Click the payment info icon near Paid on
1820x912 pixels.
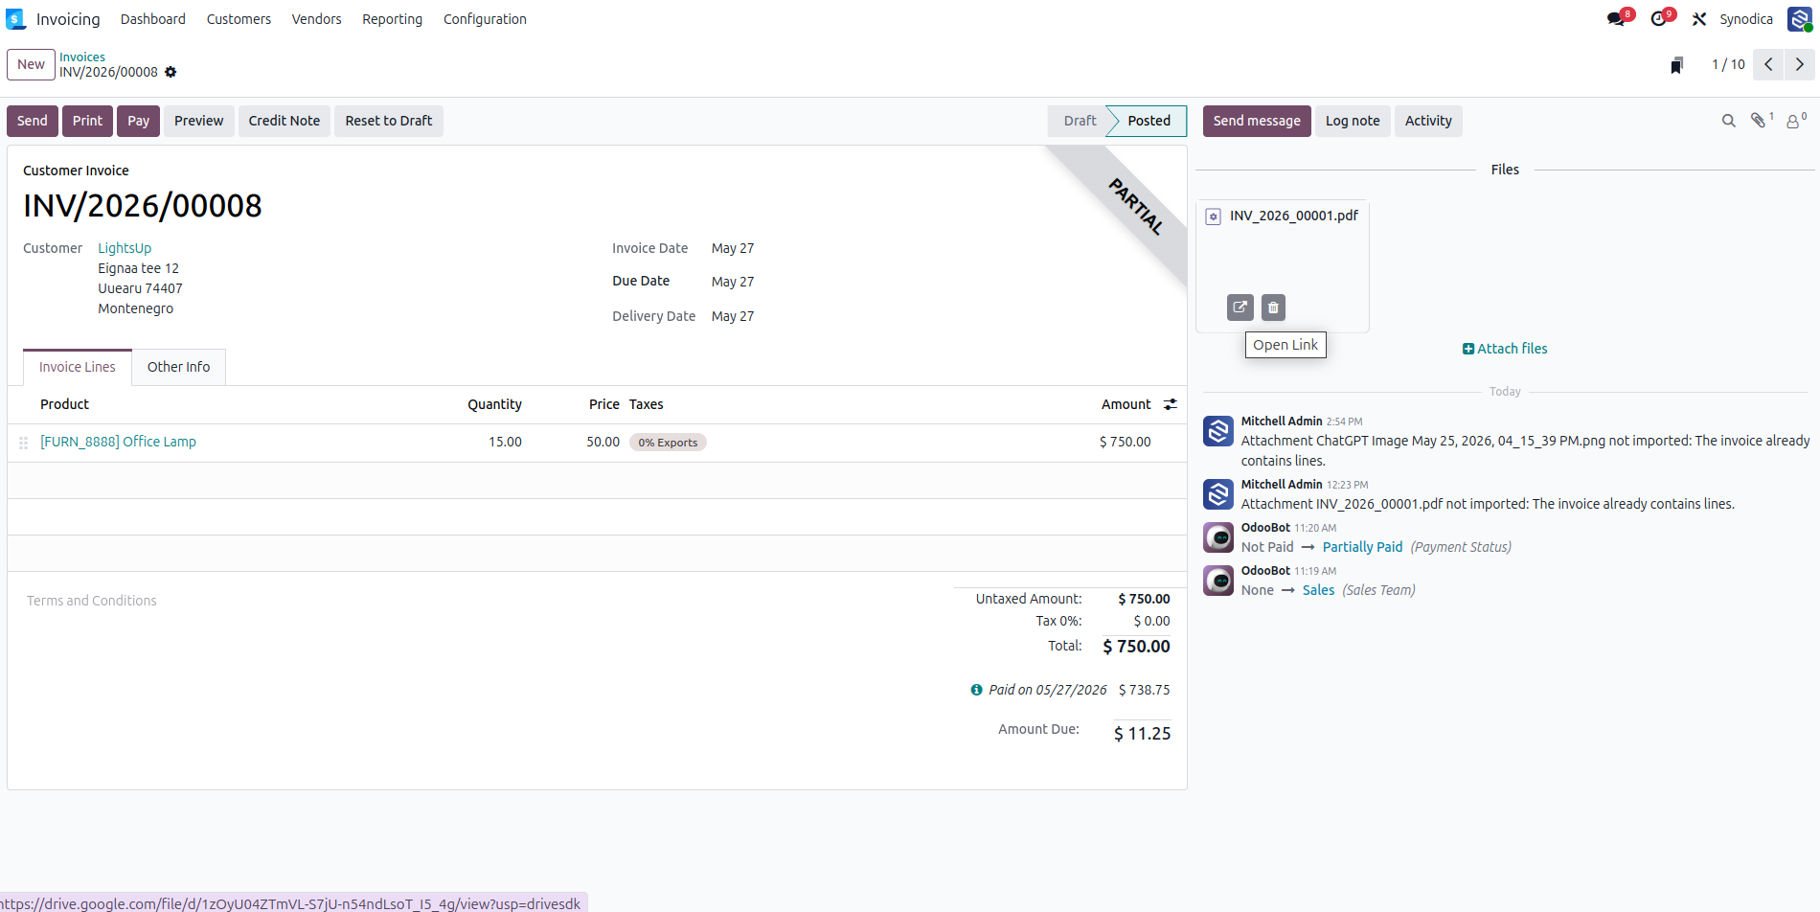(976, 690)
